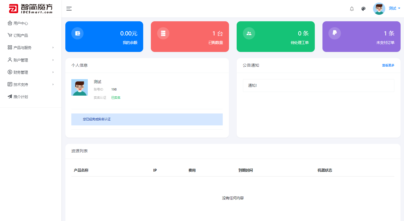Screen dimensions: 404x221
Task: Click the people icon on green card
Action: pos(249,33)
